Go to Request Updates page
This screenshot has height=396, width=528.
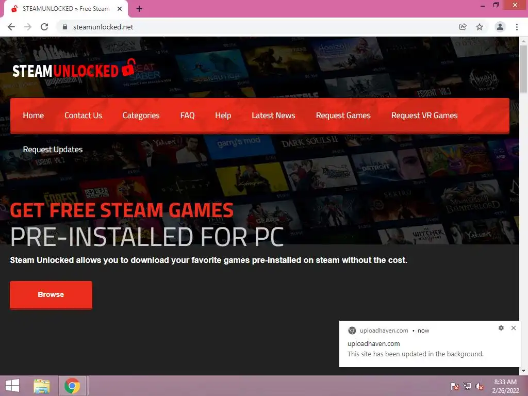point(53,150)
